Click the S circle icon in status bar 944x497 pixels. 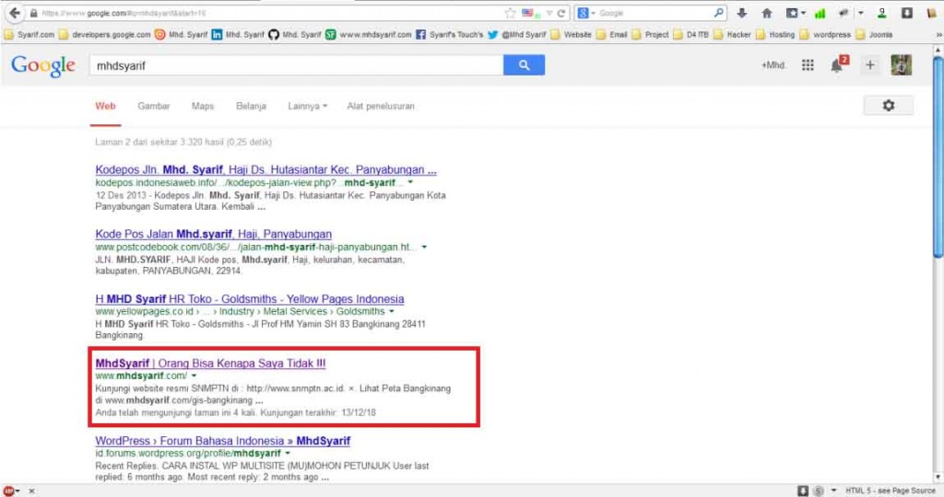click(x=819, y=491)
